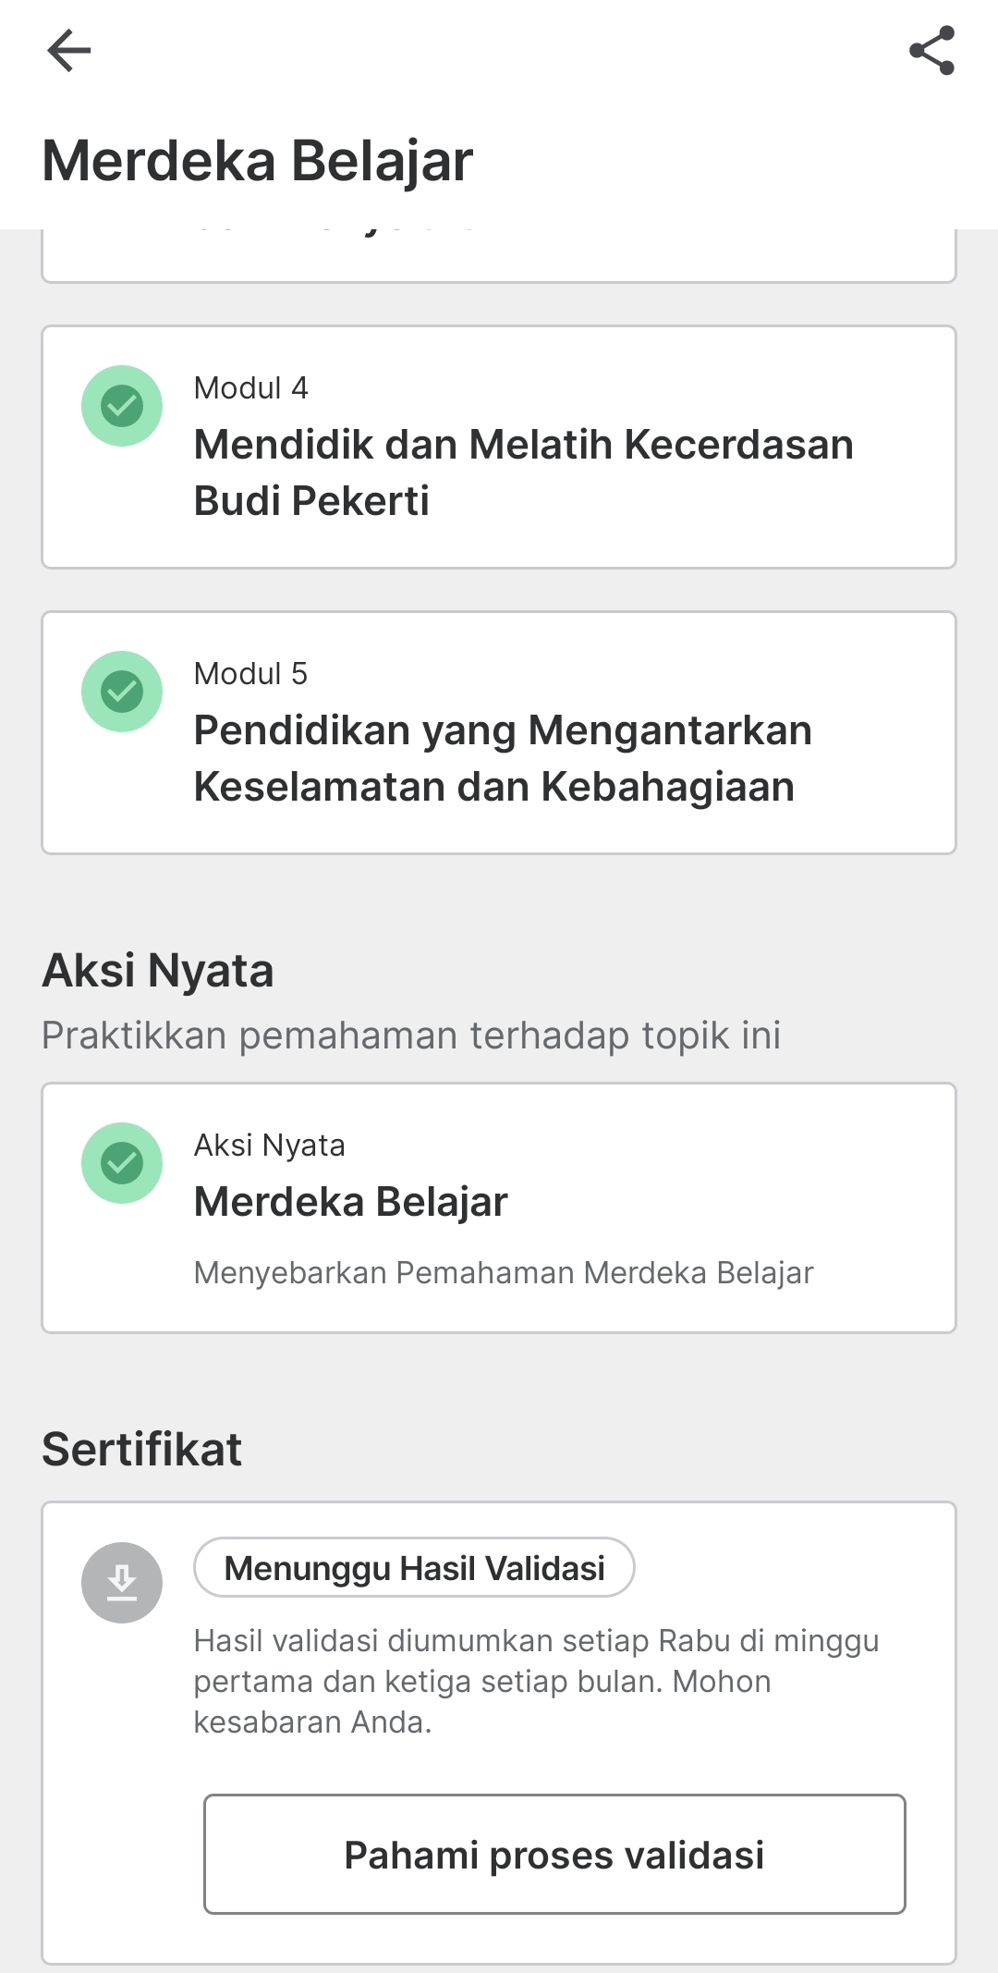Tap the partially hidden module card at top
This screenshot has width=998, height=1973.
click(x=499, y=254)
